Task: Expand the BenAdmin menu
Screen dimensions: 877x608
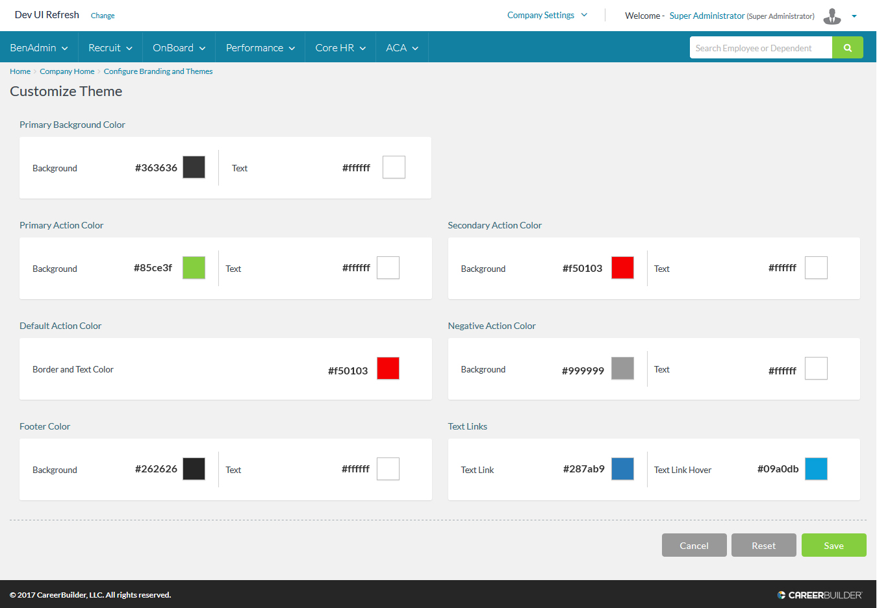Action: (x=39, y=48)
